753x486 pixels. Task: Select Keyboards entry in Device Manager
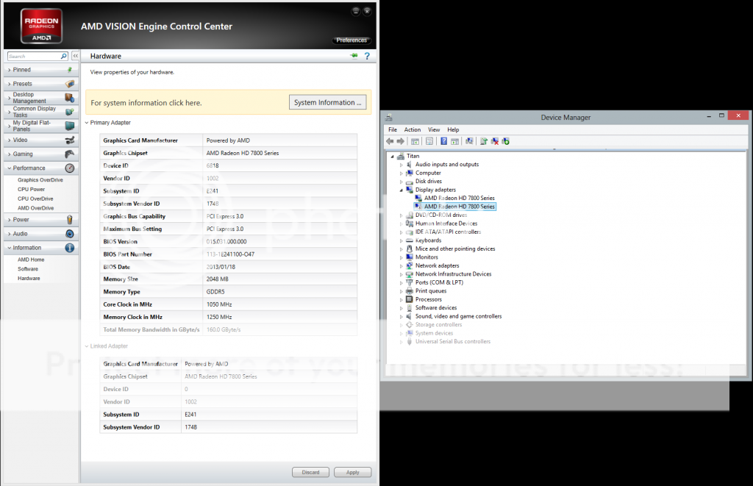pyautogui.click(x=429, y=240)
